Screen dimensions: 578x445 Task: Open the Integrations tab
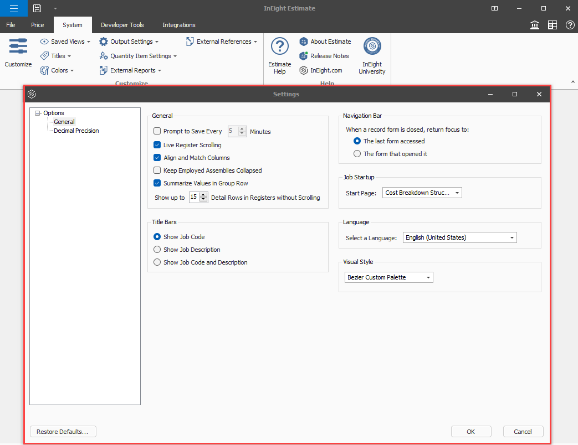pos(179,25)
